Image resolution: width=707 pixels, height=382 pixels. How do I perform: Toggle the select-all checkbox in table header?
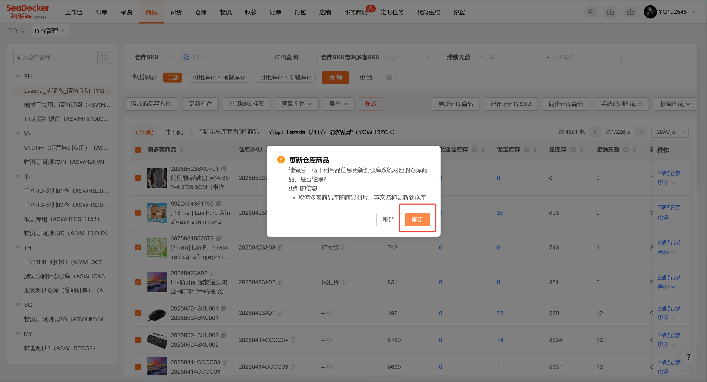[x=138, y=150]
